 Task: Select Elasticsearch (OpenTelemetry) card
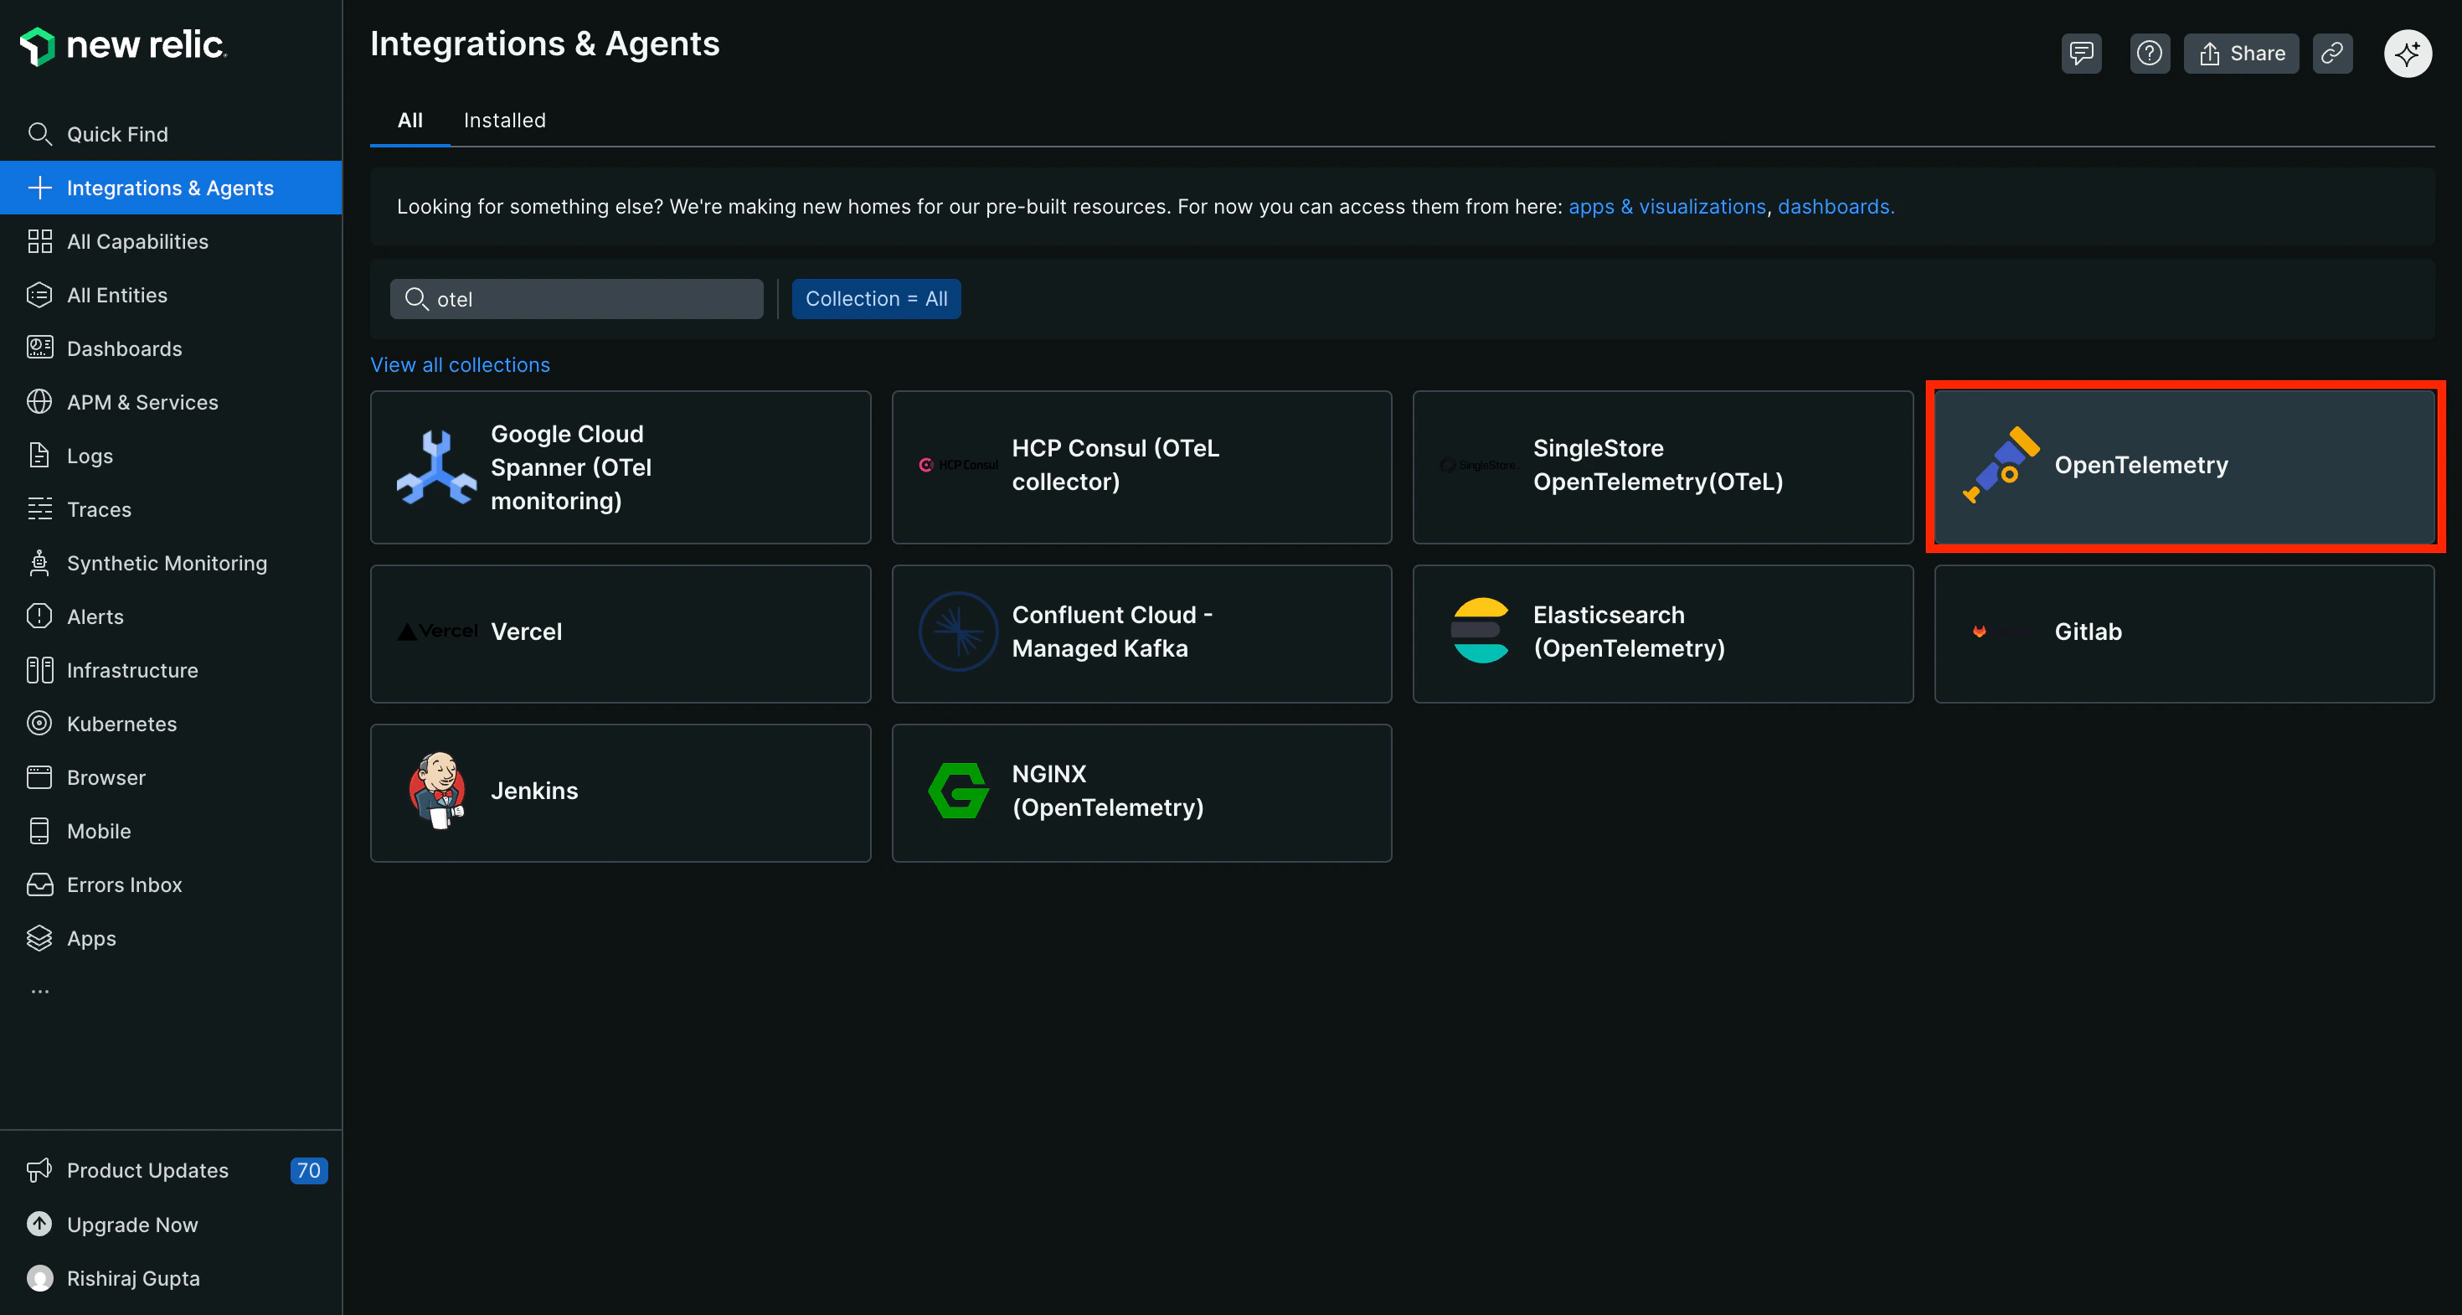pyautogui.click(x=1663, y=633)
